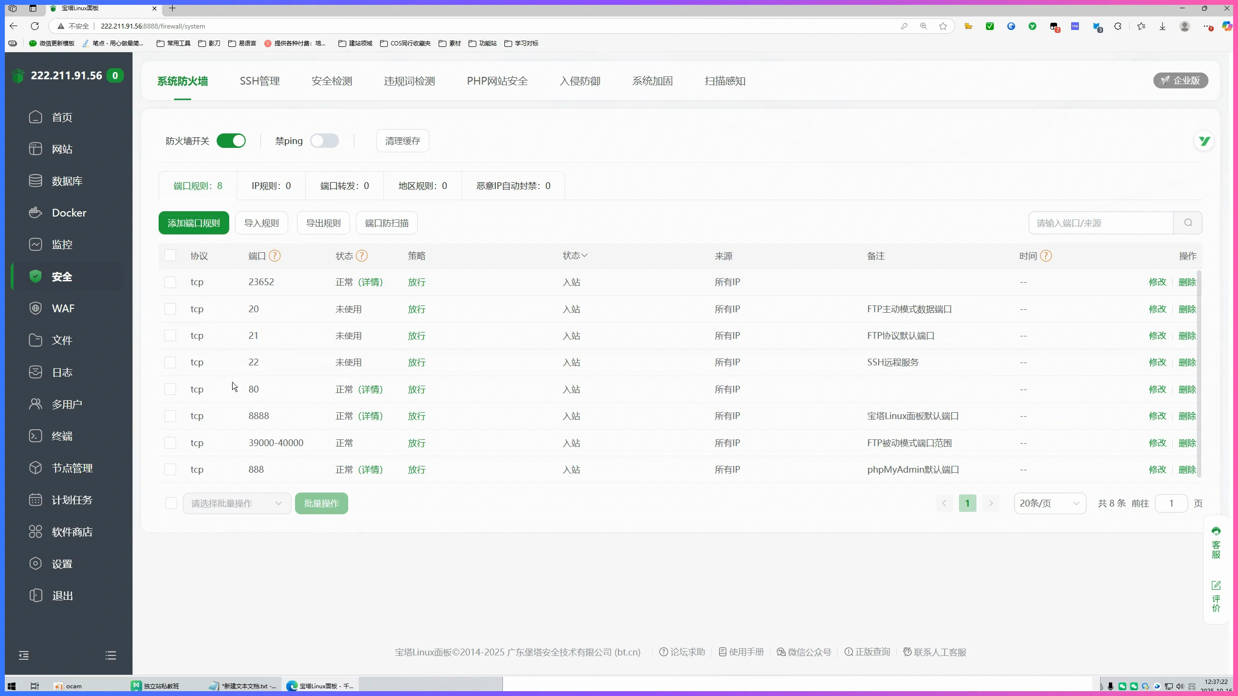The image size is (1238, 696).
Task: Click the help question mark next to 时间
Action: pos(1046,256)
